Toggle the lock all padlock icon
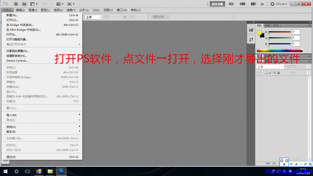Viewport: 313px width, 176px height. pyautogui.click(x=278, y=73)
